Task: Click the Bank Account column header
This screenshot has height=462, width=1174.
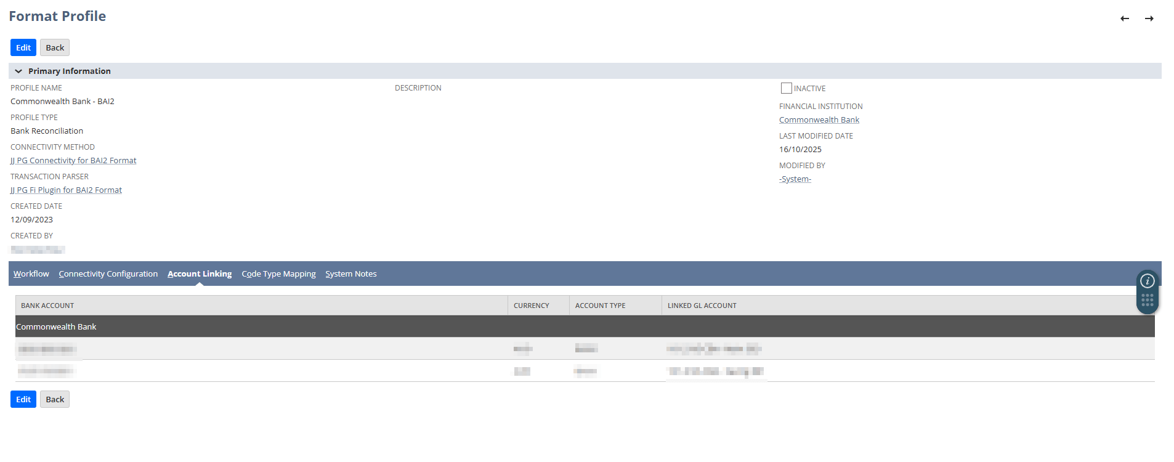Action: [262, 306]
